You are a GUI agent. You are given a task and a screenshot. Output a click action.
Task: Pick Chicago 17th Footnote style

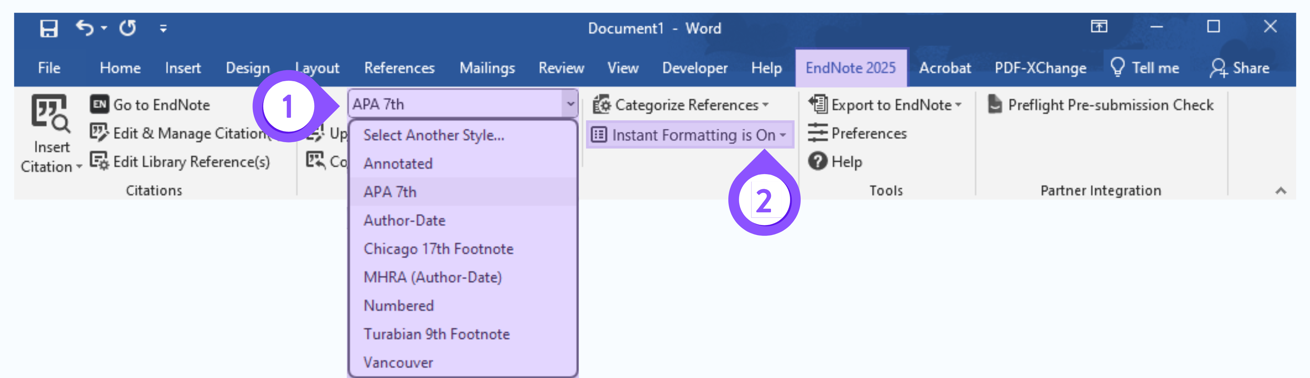click(x=438, y=248)
